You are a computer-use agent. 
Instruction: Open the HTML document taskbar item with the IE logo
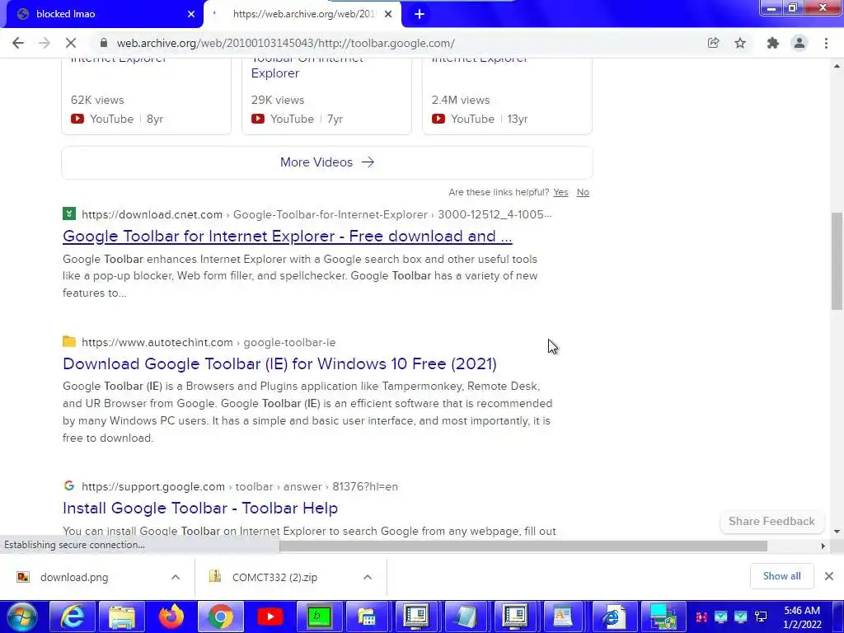[x=613, y=617]
